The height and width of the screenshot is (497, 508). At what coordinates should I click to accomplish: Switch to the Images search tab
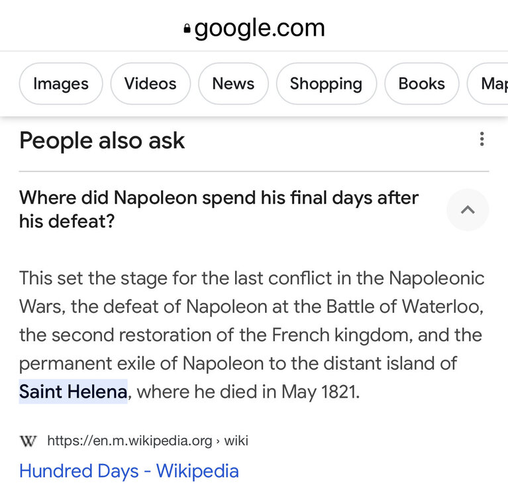[61, 83]
